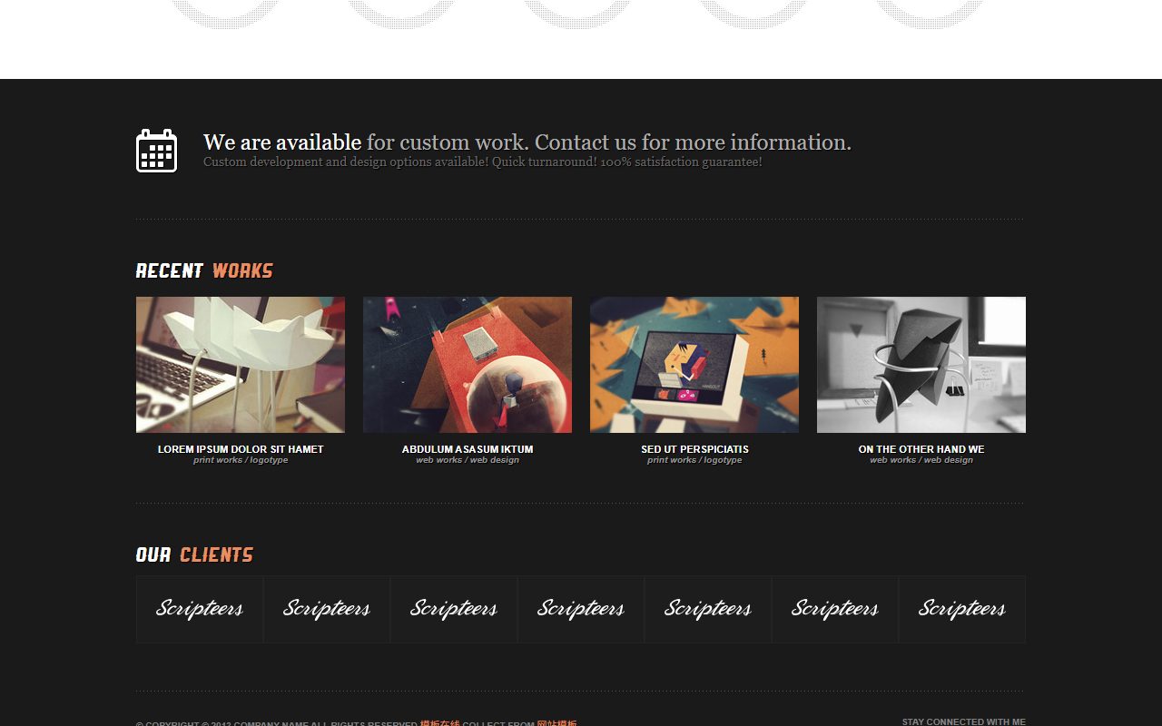Click the 'Our Clients' heading
Image resolution: width=1162 pixels, height=726 pixels.
(194, 554)
